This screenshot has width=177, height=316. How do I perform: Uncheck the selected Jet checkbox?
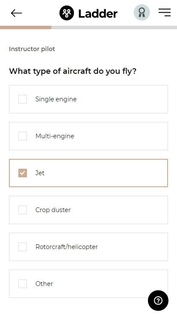pyautogui.click(x=23, y=173)
